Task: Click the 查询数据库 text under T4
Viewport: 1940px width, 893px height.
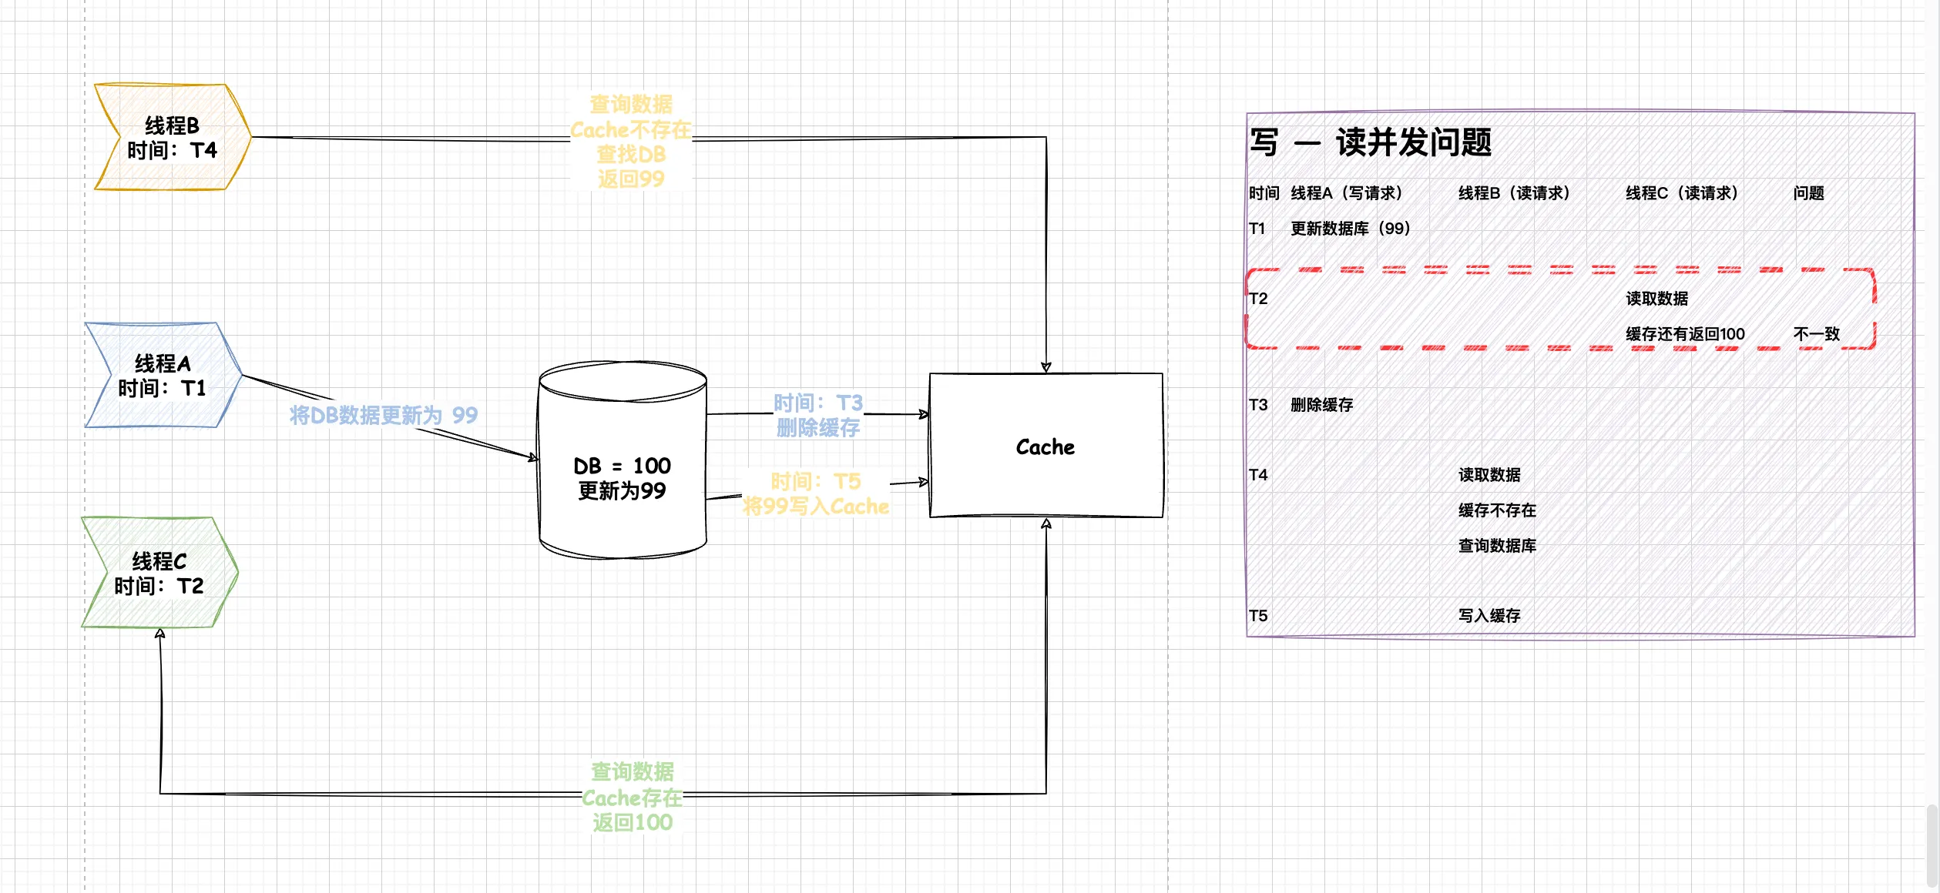Action: [1496, 546]
